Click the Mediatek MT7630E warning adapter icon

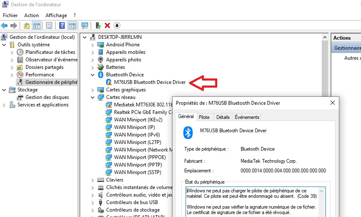click(109, 105)
